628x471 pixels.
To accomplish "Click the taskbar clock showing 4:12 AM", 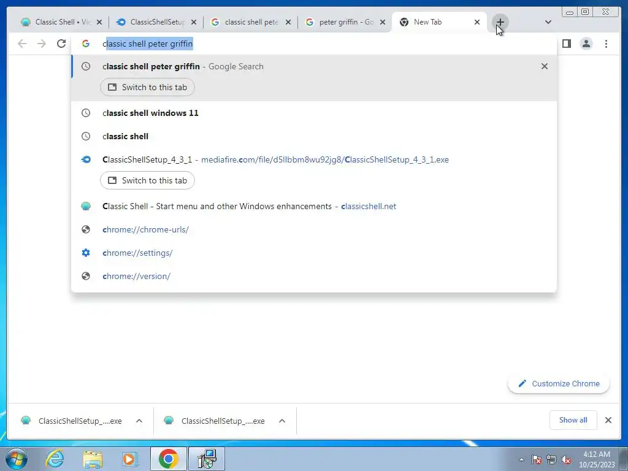I will [x=596, y=459].
